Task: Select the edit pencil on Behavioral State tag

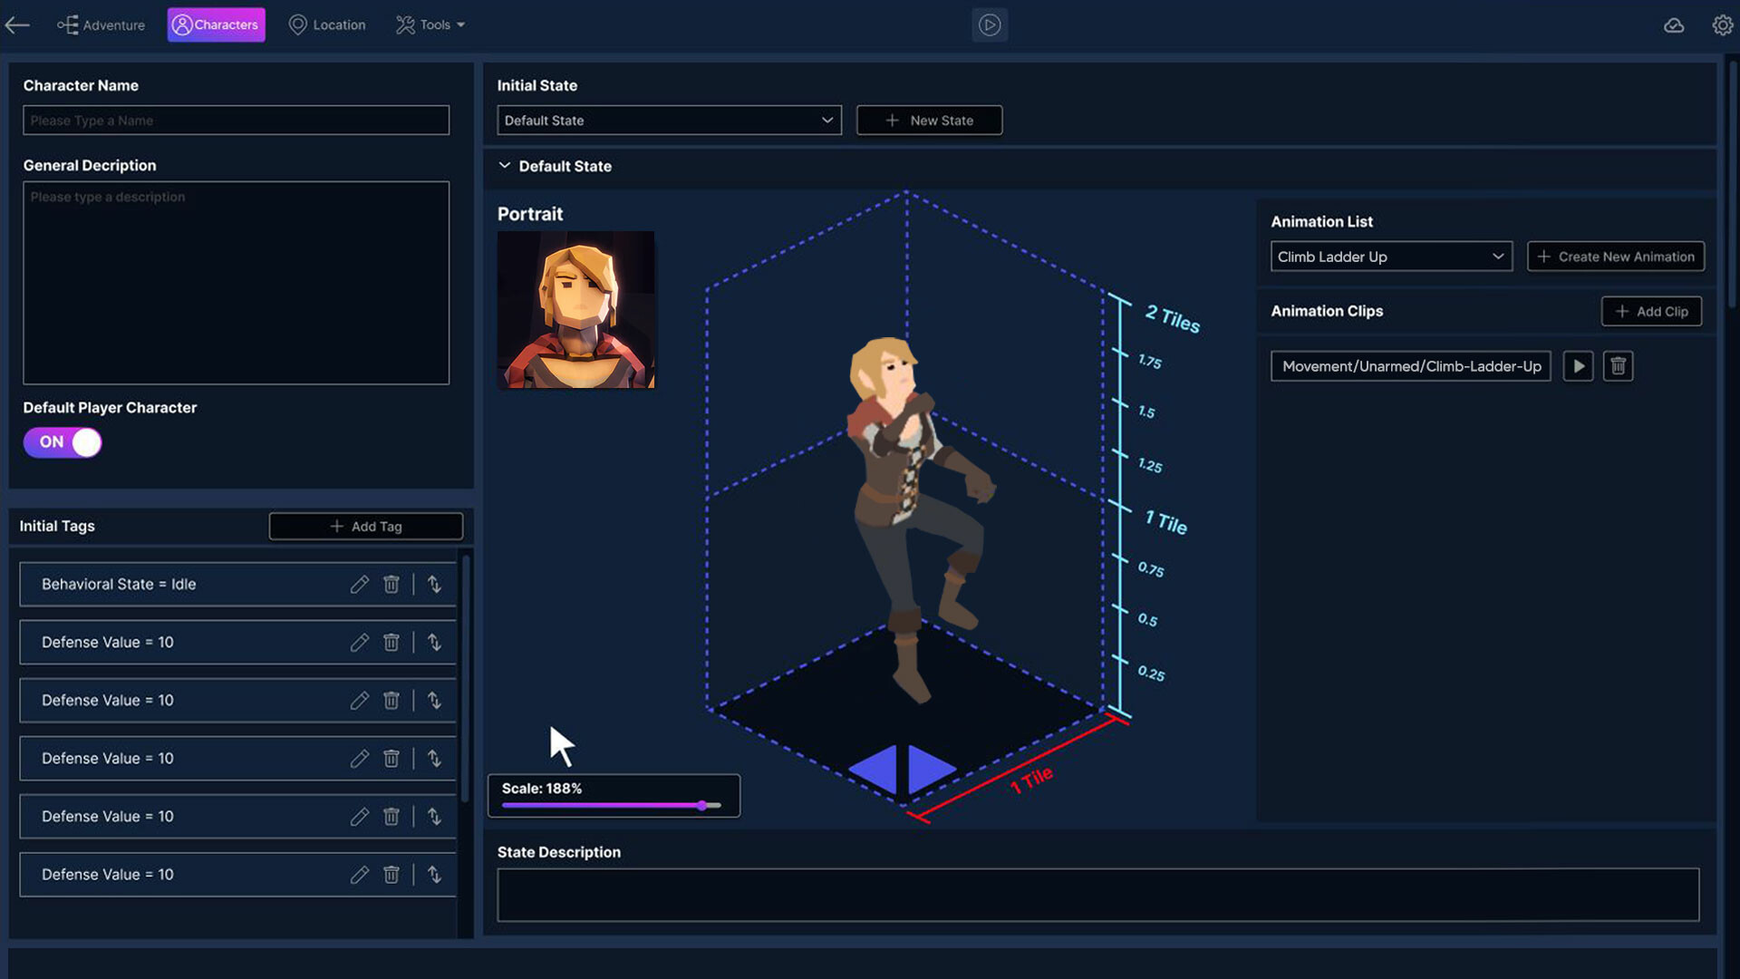Action: [359, 584]
